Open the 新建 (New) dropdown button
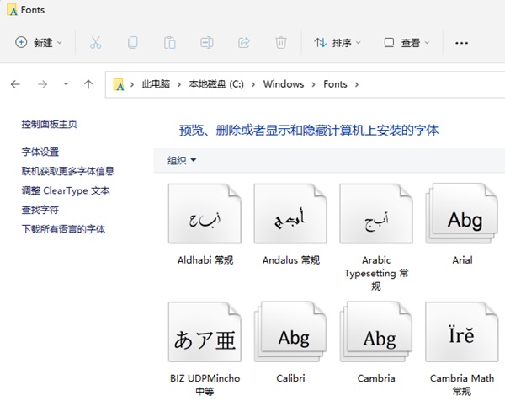 pos(39,43)
